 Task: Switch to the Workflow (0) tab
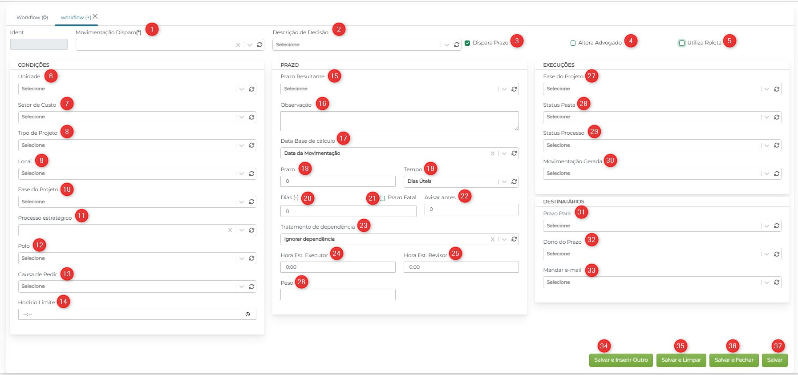(32, 17)
